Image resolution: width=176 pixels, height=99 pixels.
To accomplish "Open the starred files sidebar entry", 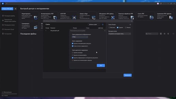I will [x=9, y=20].
